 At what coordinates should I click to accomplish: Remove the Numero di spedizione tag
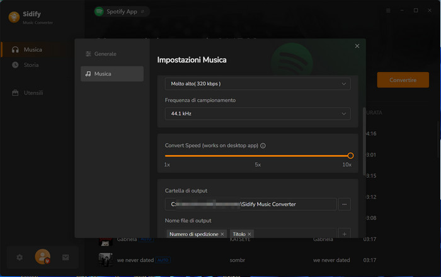(x=222, y=234)
